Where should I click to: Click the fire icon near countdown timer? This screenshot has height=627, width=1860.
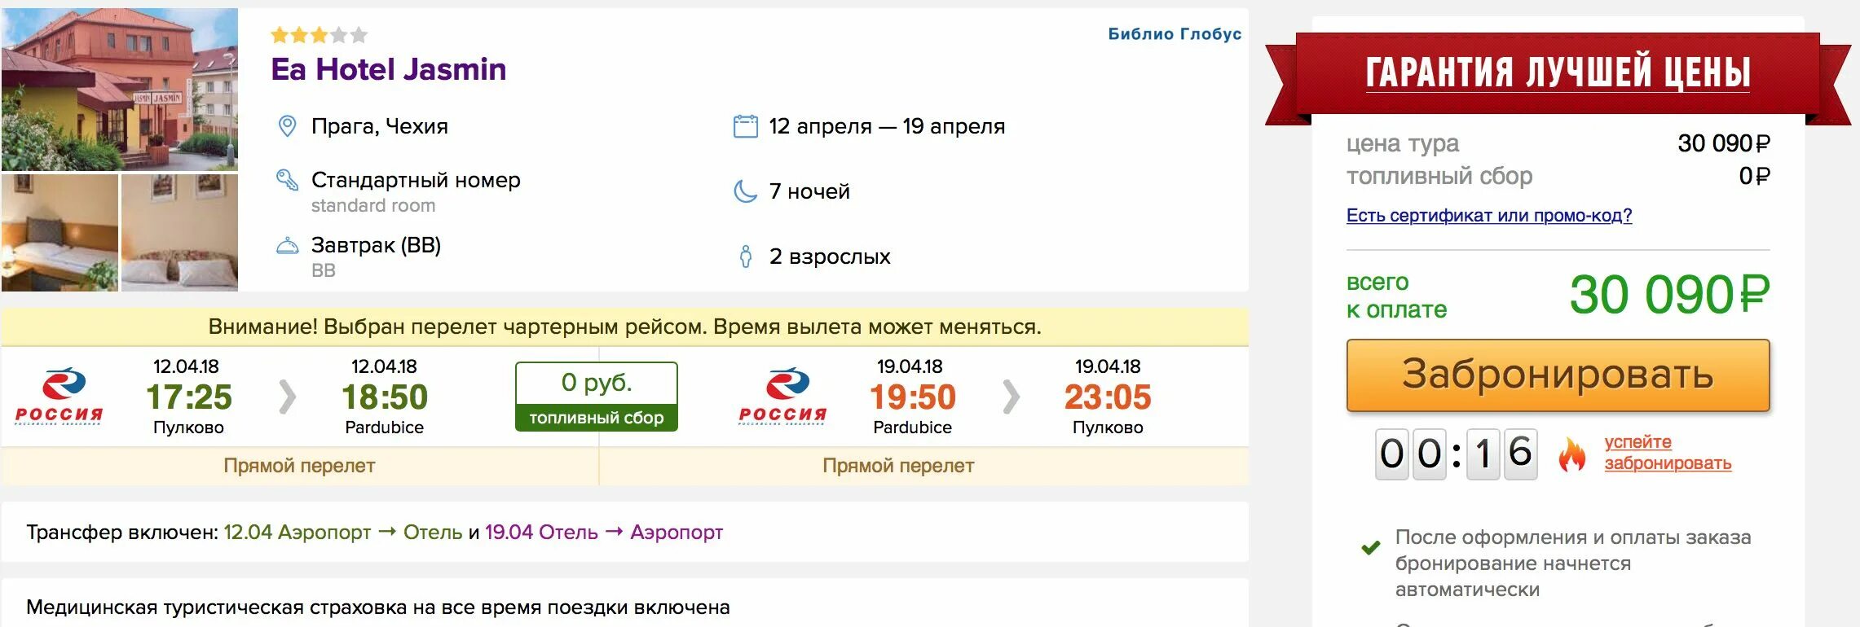coord(1571,454)
